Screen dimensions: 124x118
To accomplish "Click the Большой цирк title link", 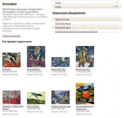I will (58, 69).
